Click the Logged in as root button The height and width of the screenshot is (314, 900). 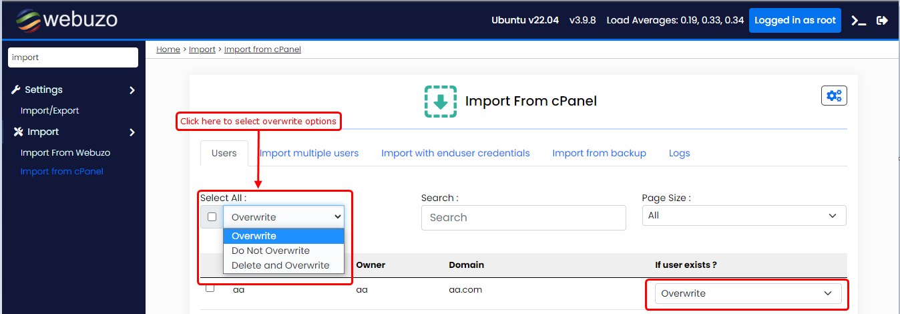795,21
